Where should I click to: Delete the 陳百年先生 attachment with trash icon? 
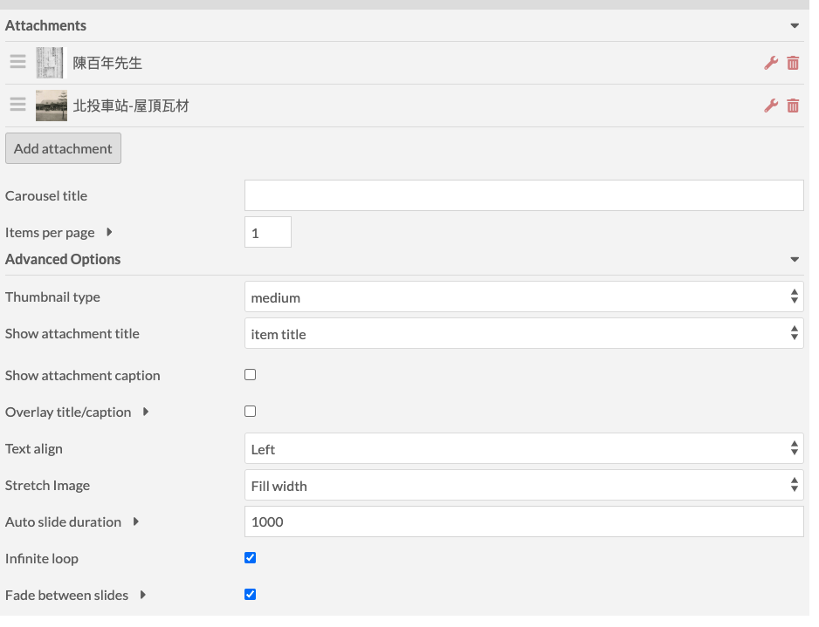[x=793, y=63]
